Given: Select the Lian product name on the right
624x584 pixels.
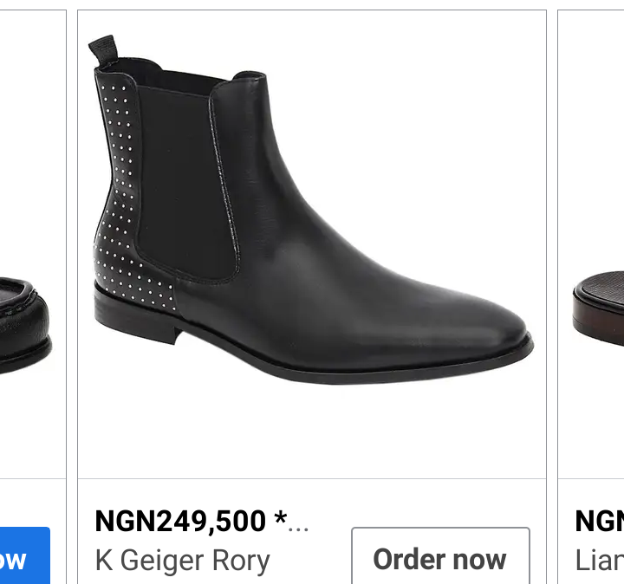Looking at the screenshot, I should pyautogui.click(x=600, y=561).
